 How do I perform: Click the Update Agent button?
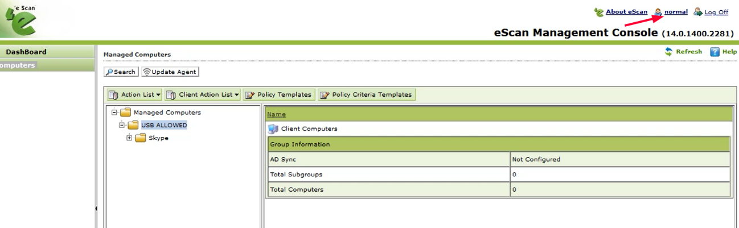tap(170, 72)
